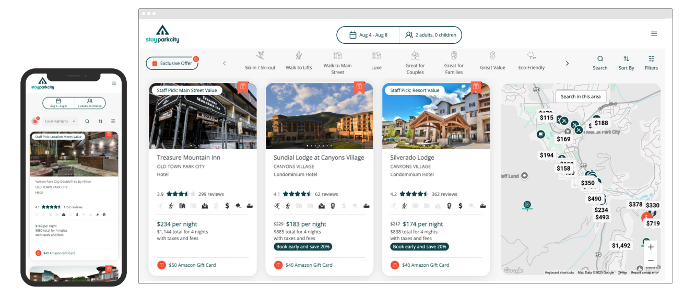Click the Search in this area map button
The image size is (684, 298).
(581, 97)
